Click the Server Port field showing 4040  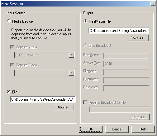pyautogui.click(x=126, y=64)
